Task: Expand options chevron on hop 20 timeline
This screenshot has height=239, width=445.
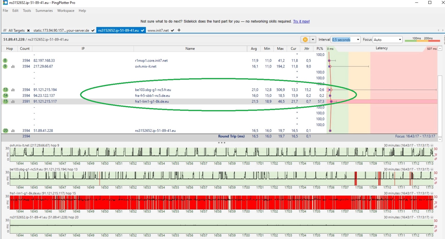Action: [432, 217]
